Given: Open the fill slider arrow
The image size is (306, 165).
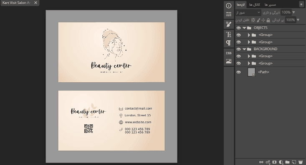Looking at the screenshot, I should pyautogui.click(x=298, y=20).
